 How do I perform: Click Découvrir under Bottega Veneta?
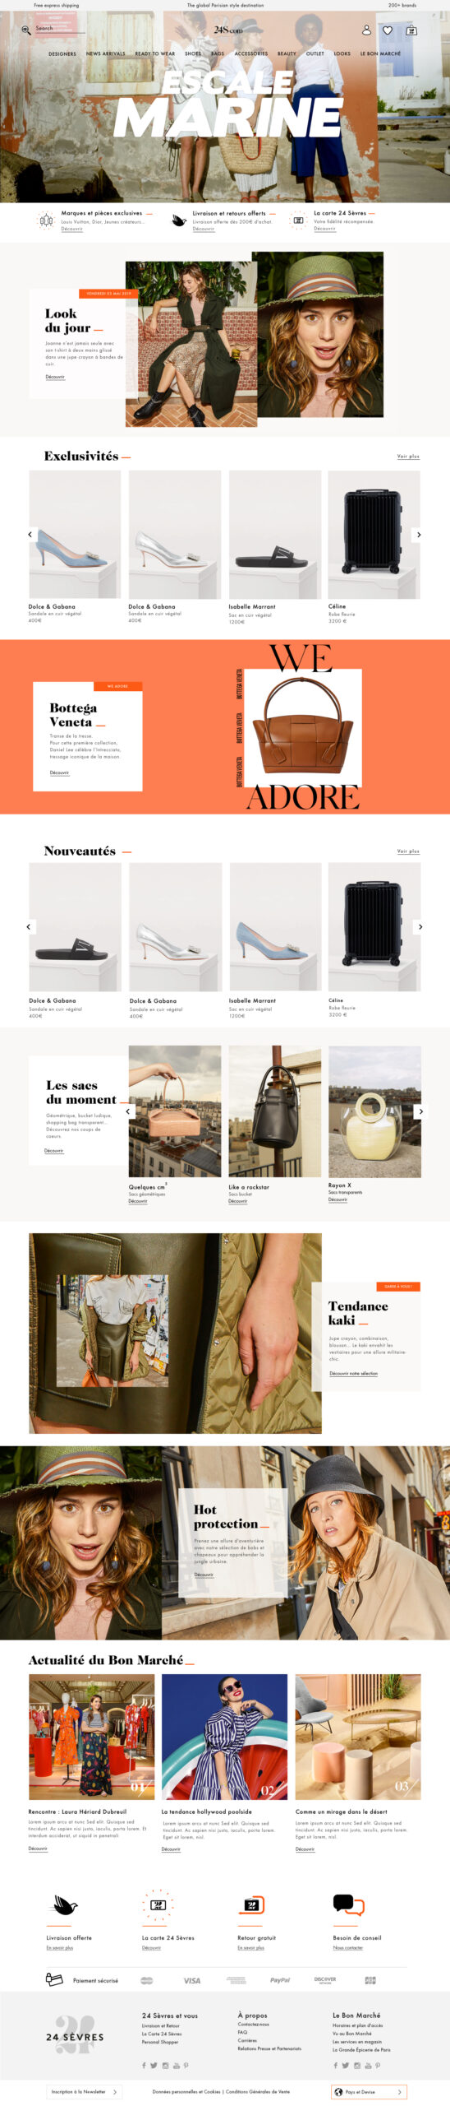[x=59, y=772]
